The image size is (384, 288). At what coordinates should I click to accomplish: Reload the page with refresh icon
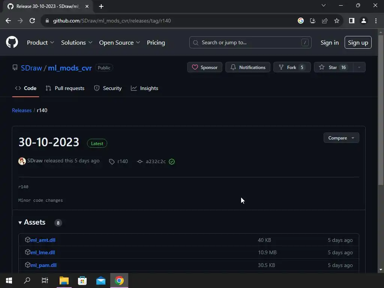(x=32, y=21)
